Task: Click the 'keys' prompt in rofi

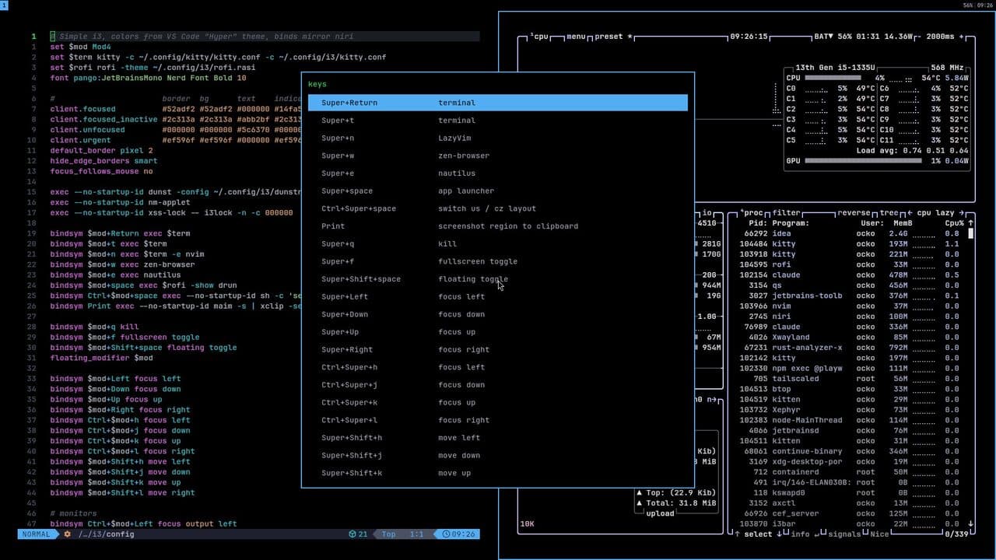Action: (x=317, y=84)
